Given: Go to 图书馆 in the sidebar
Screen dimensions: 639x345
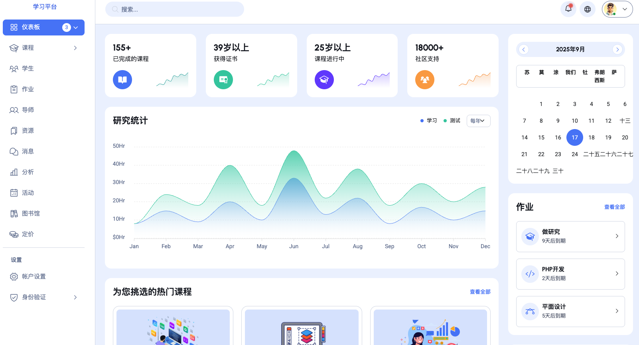Looking at the screenshot, I should 31,214.
